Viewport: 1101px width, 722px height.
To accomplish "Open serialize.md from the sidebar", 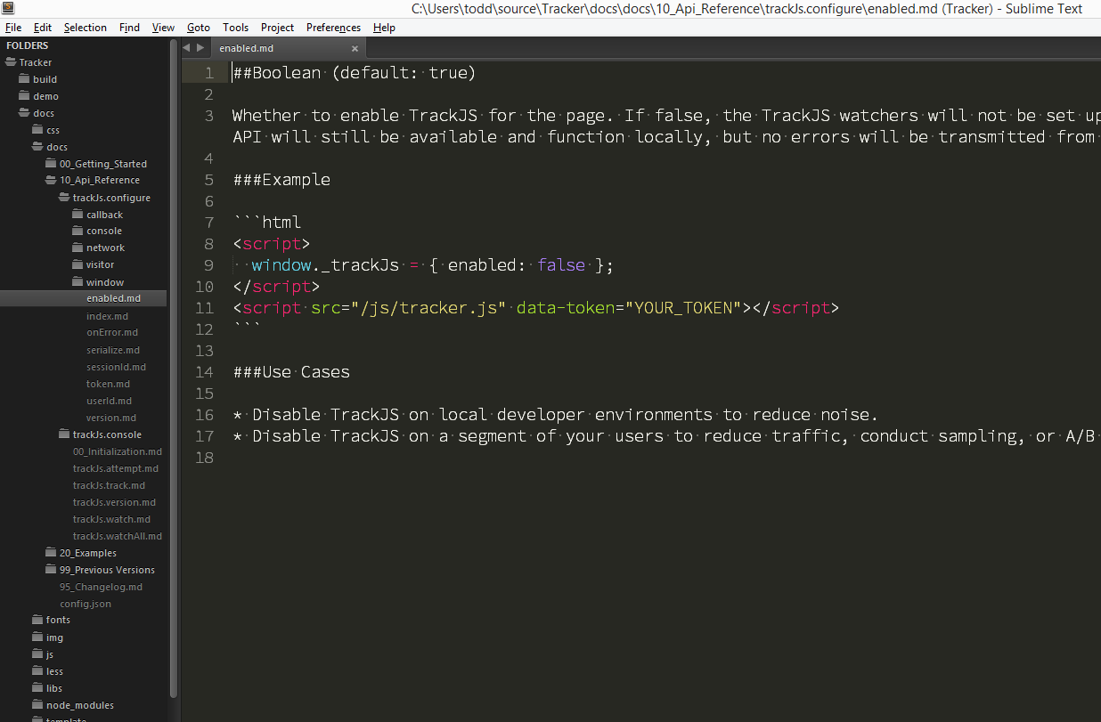I will [x=113, y=350].
